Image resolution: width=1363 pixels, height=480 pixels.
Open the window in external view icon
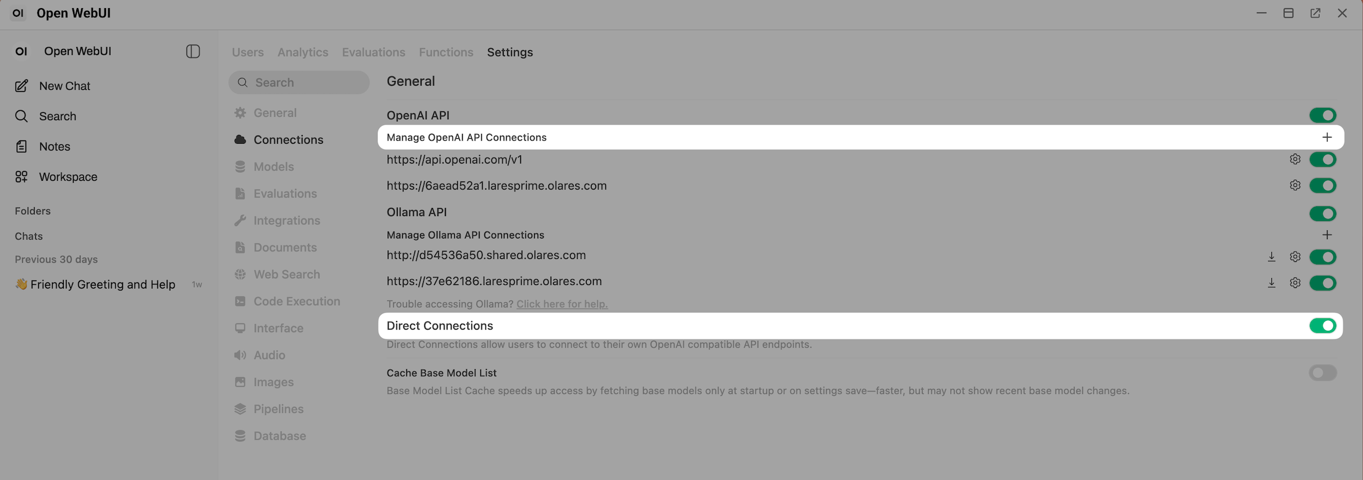[x=1315, y=13]
